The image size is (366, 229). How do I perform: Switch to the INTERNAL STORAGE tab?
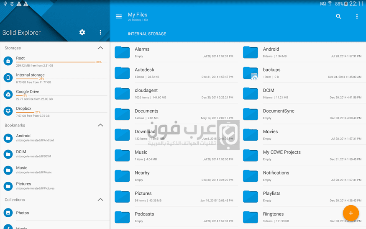(x=147, y=34)
